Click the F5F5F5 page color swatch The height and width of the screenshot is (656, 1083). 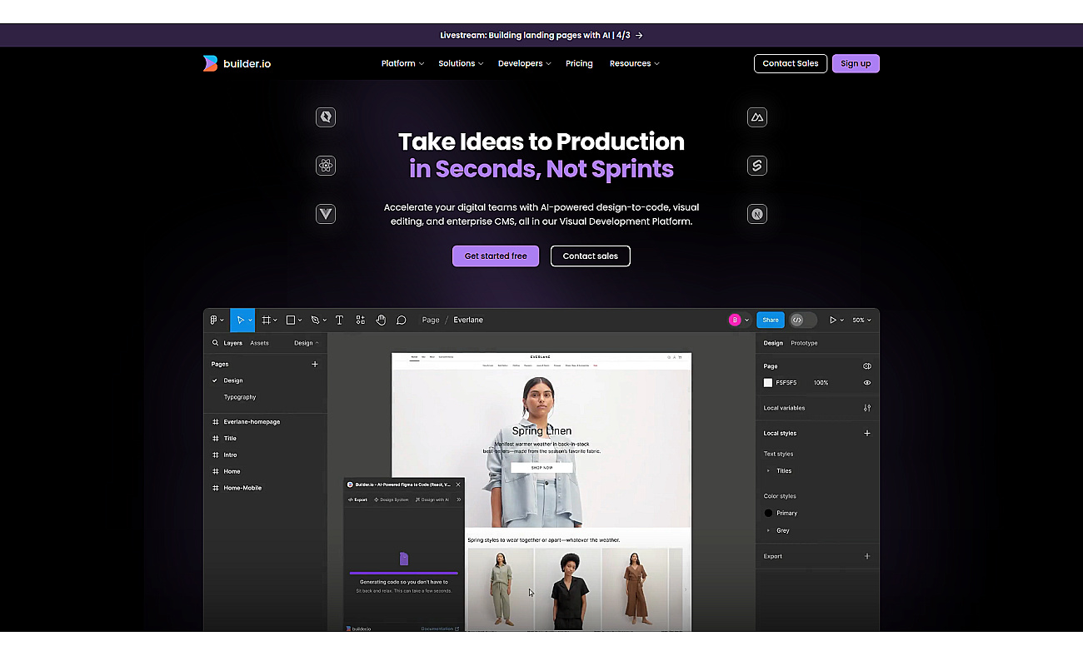pos(768,383)
